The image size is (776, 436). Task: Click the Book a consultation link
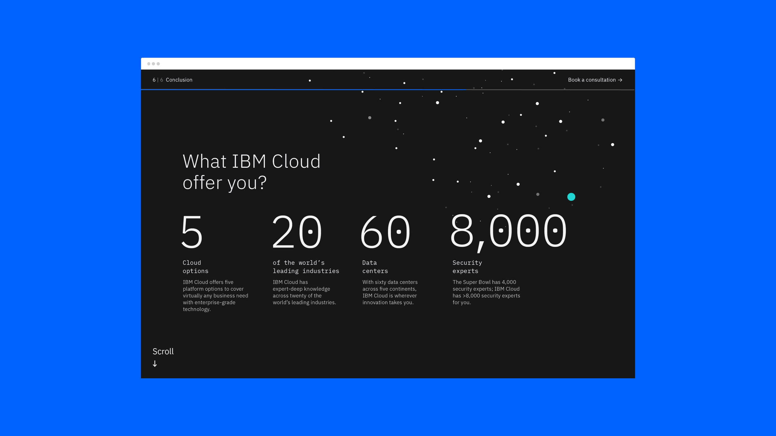[x=592, y=80]
